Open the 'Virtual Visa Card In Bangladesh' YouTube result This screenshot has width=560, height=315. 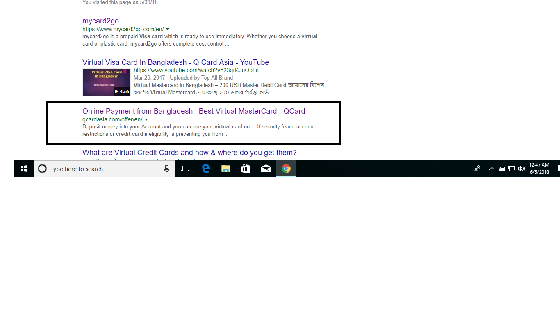click(x=175, y=62)
